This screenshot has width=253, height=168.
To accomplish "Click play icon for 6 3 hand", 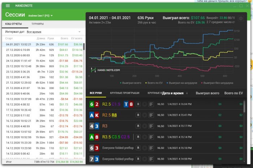I will click(x=144, y=148).
